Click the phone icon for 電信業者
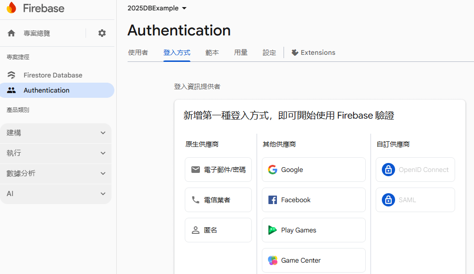 pos(196,200)
